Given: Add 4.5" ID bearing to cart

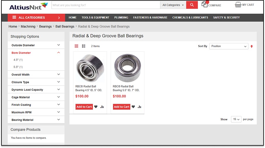Looking at the screenshot, I should [84, 107].
